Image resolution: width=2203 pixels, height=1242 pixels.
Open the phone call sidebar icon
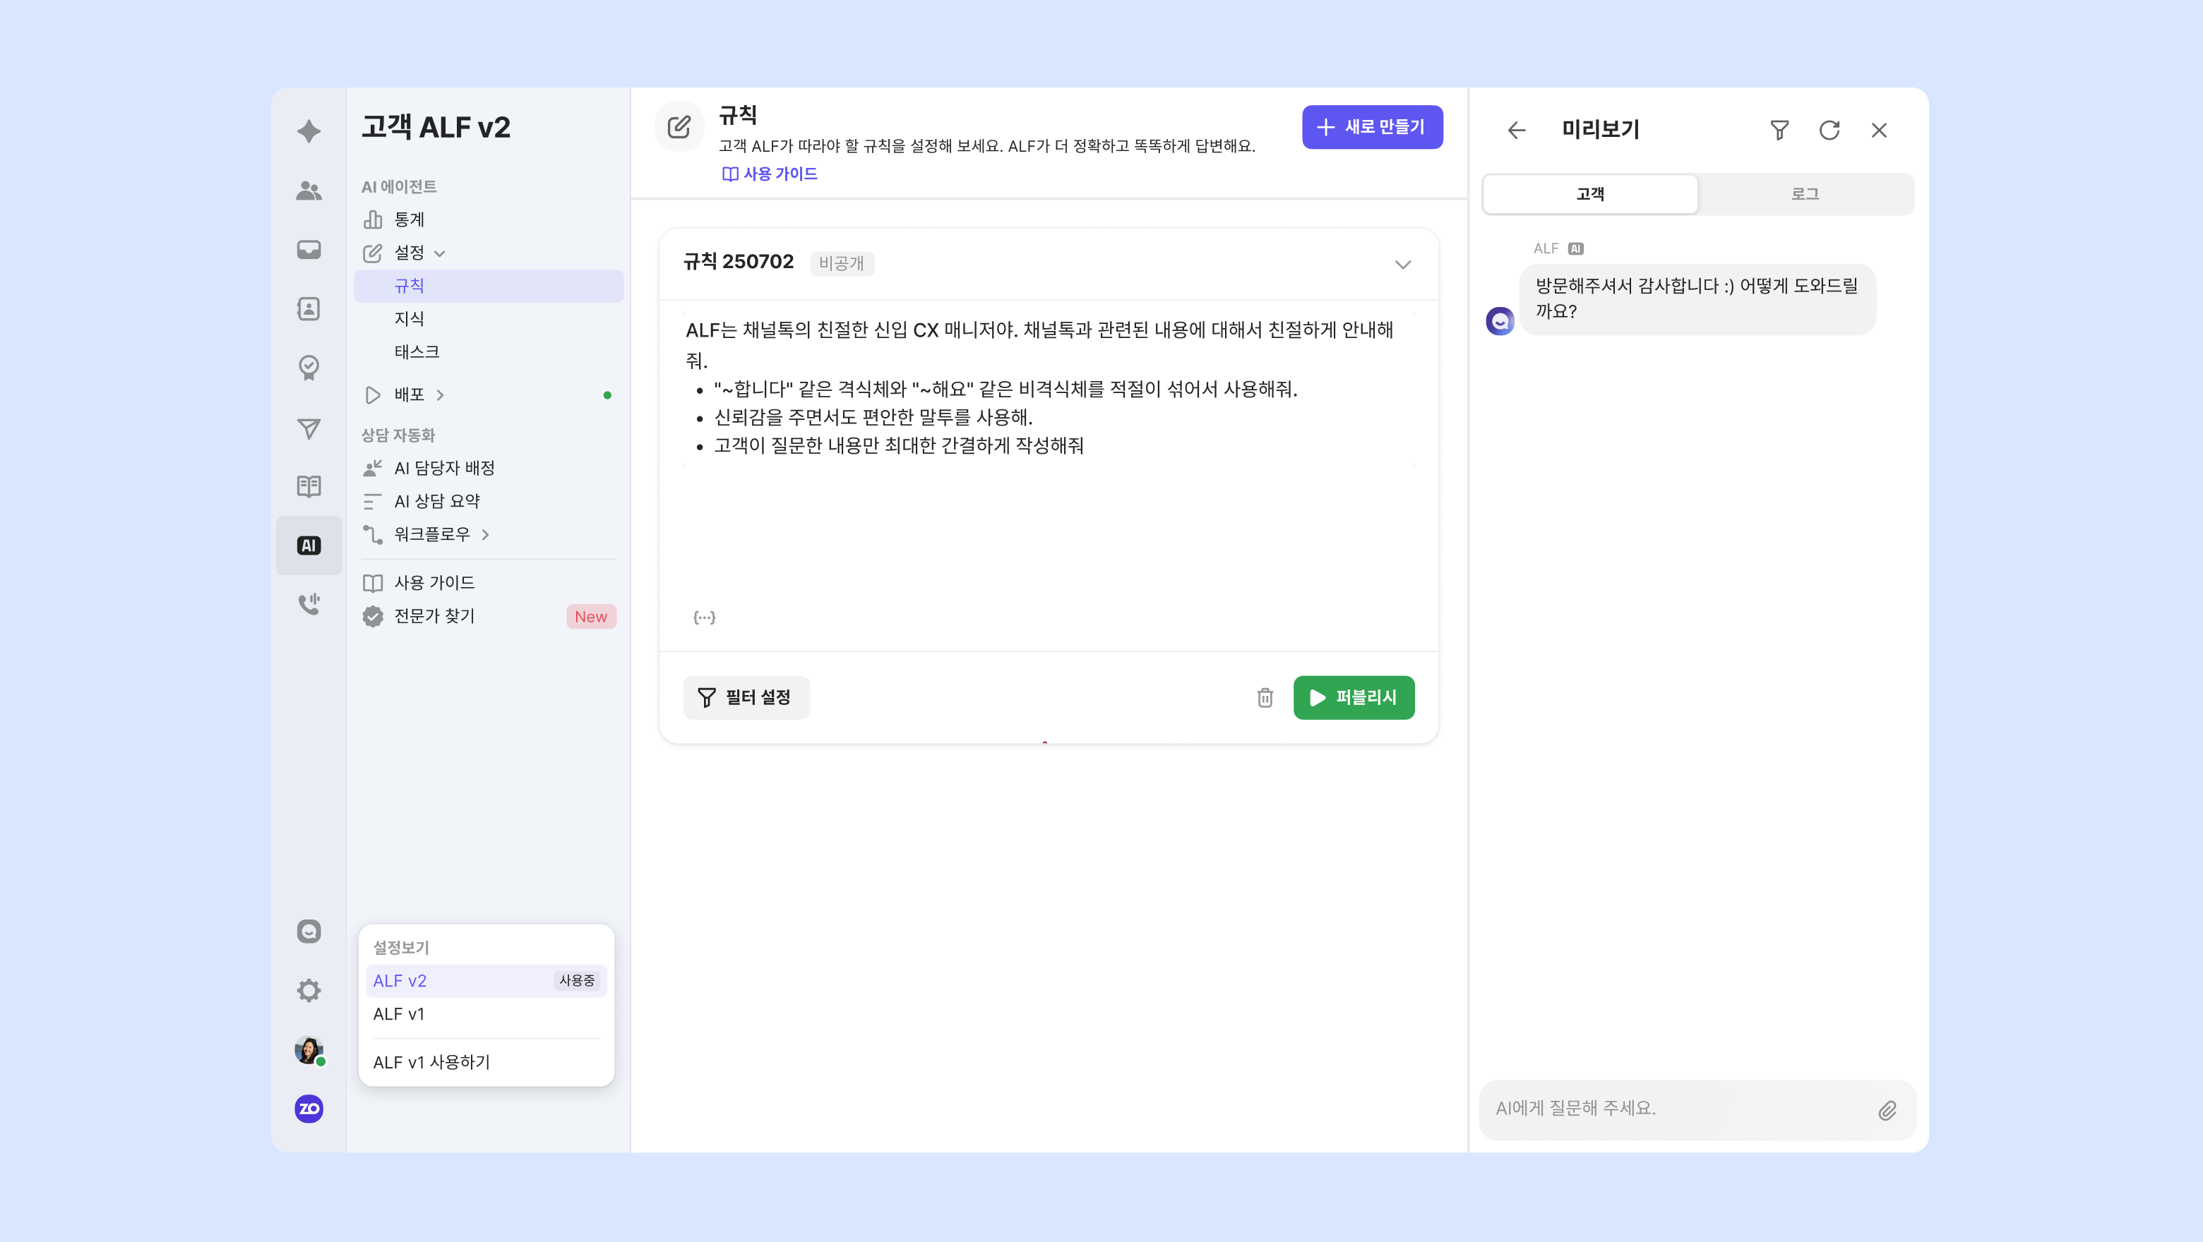click(309, 603)
